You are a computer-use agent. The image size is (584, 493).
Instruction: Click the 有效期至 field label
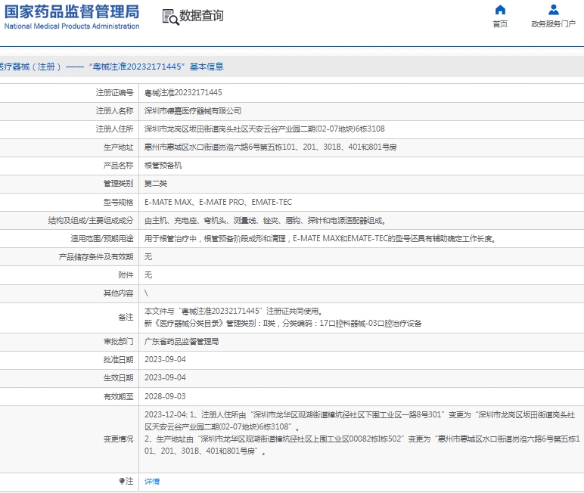118,396
